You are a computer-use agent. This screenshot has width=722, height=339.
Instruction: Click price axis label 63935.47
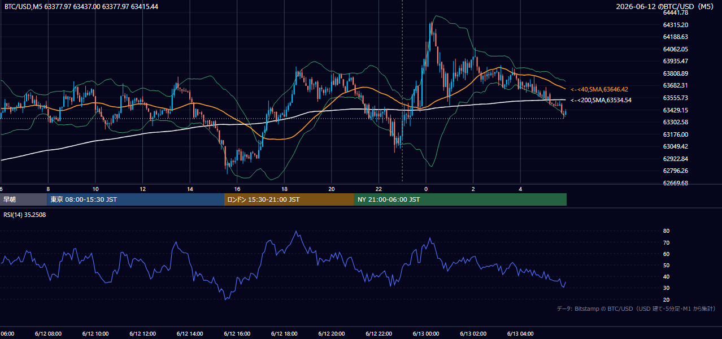click(675, 61)
